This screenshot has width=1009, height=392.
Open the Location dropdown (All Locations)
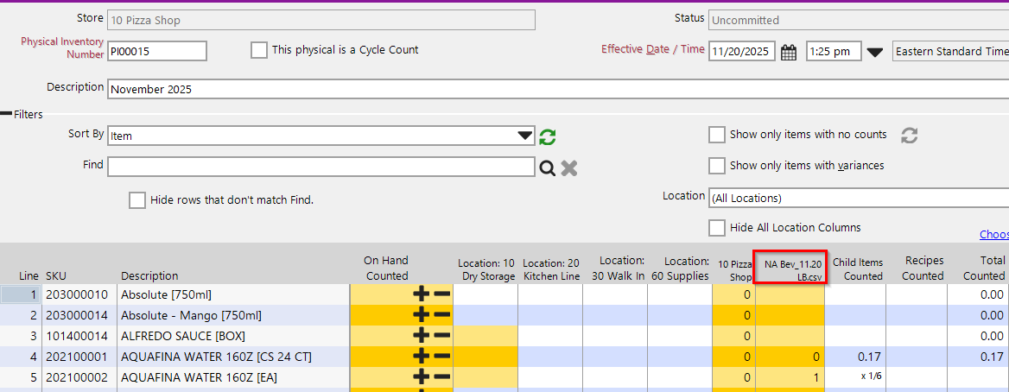click(x=858, y=198)
